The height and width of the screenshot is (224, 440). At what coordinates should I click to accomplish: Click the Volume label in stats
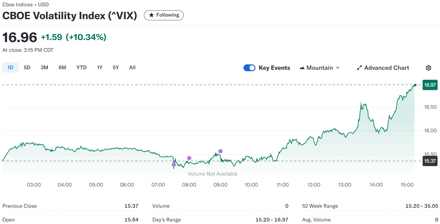pyautogui.click(x=161, y=206)
